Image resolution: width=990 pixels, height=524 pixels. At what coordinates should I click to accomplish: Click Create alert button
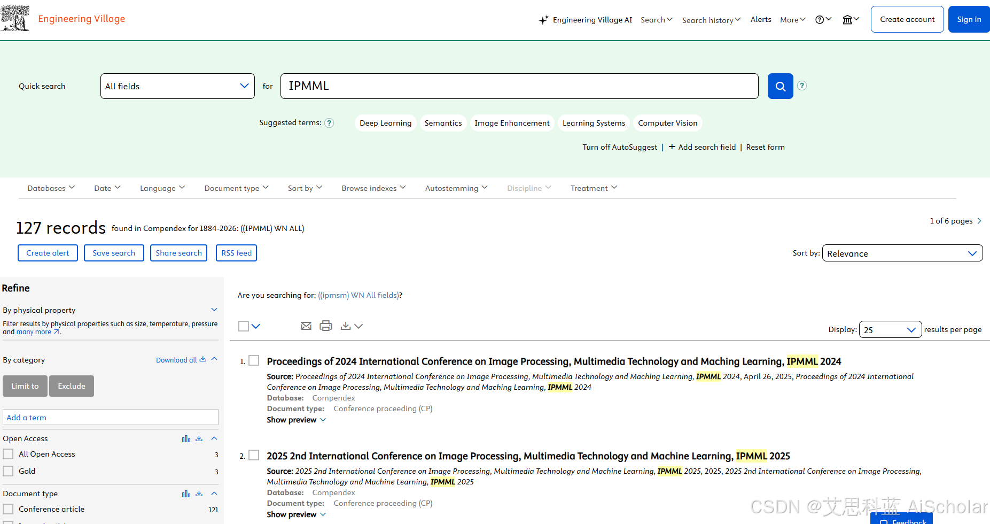point(48,253)
